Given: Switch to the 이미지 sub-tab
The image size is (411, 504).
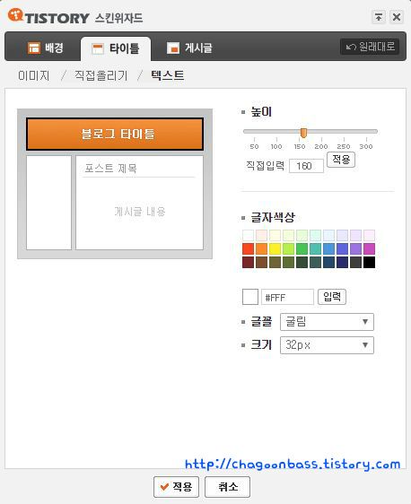Looking at the screenshot, I should [x=34, y=76].
